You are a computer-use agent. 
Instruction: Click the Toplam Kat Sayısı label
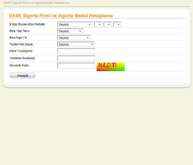click(x=21, y=44)
